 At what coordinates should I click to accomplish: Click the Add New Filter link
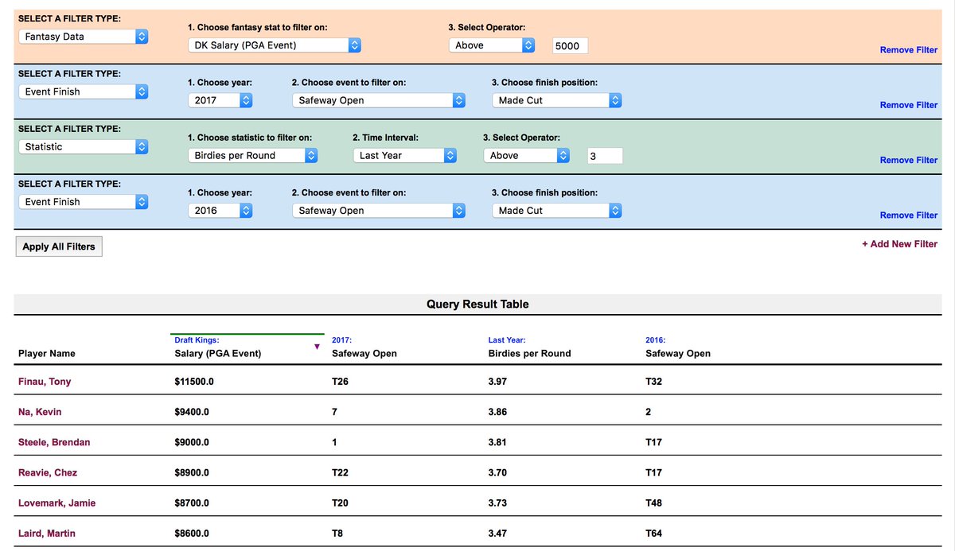[x=899, y=243]
